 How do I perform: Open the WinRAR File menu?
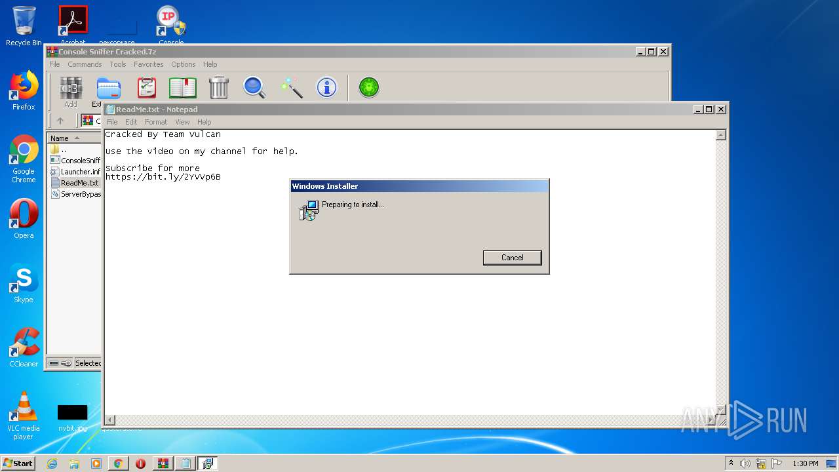point(54,64)
